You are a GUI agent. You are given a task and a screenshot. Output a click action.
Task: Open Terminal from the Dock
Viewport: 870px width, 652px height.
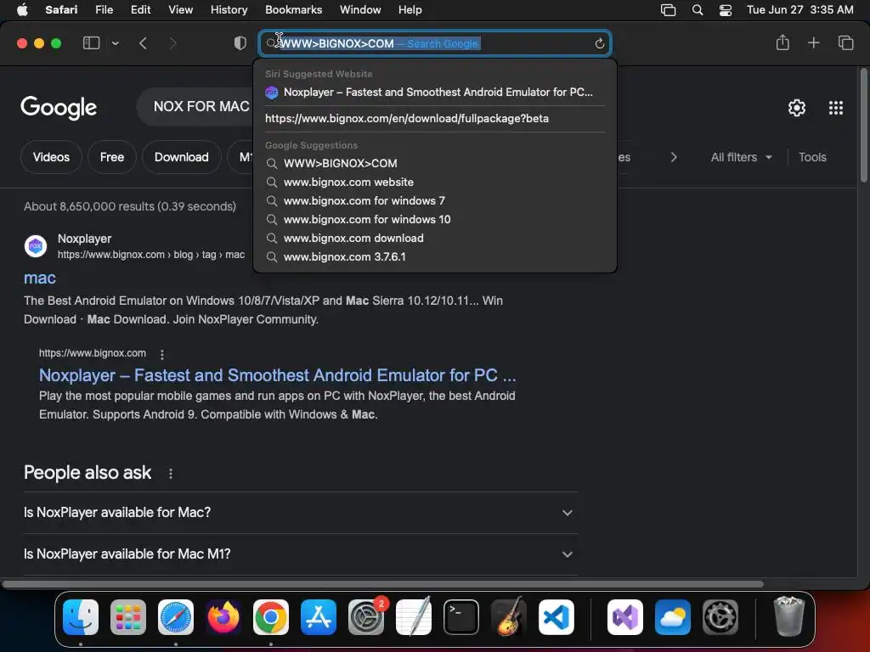461,617
